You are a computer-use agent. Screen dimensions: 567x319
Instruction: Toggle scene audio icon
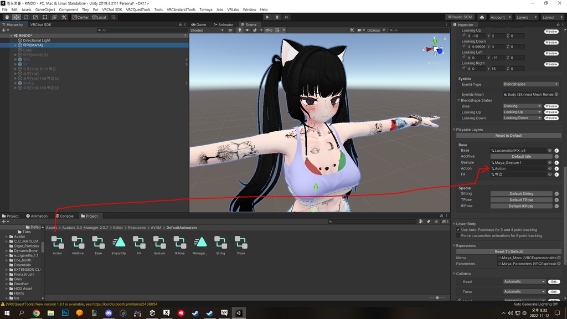(248, 30)
